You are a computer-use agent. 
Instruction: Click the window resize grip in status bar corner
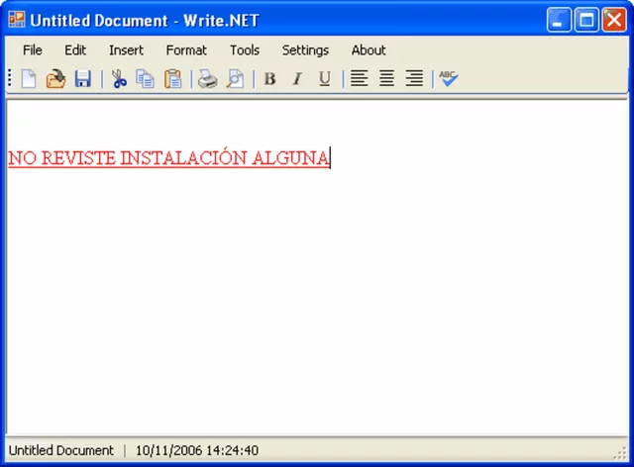pos(620,454)
